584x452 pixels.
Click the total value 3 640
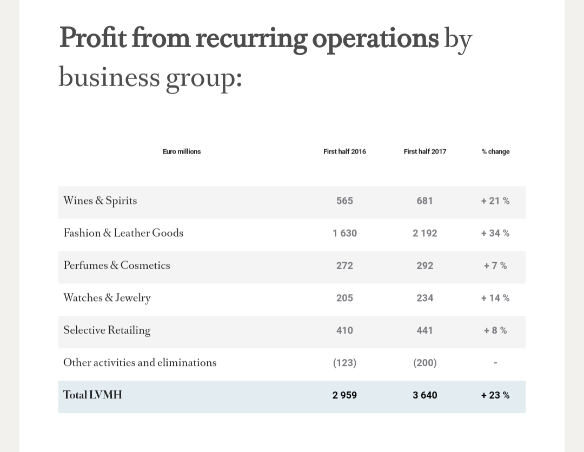(x=424, y=395)
